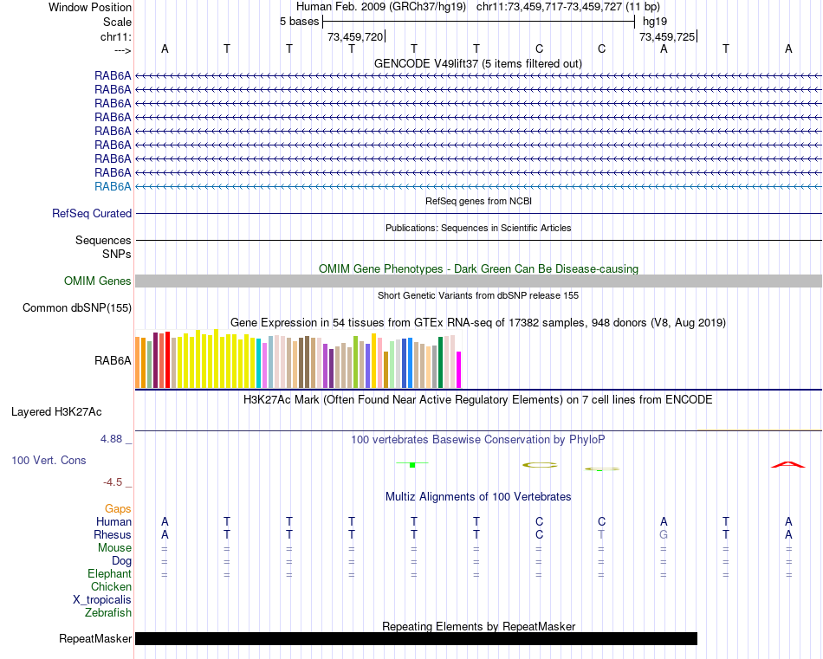Screen dimensions: 823x659
Task: Click the 'Layered H3K27Ac' track label
Action: coord(56,412)
